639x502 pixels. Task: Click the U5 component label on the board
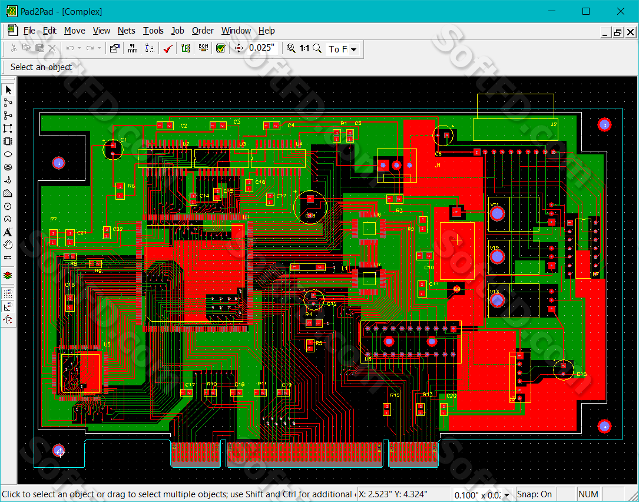(x=107, y=345)
